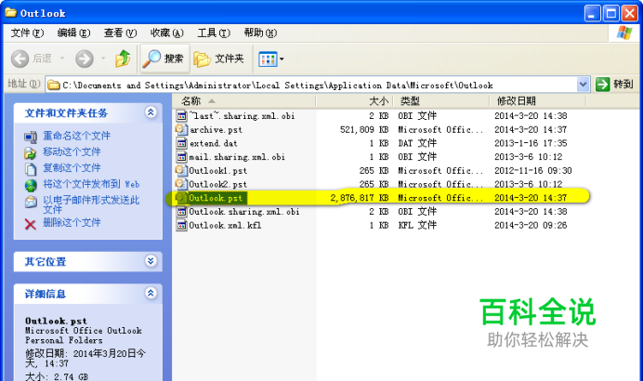Collapse the 详细信息 panel
Image resolution: width=643 pixels, height=381 pixels.
(x=151, y=293)
